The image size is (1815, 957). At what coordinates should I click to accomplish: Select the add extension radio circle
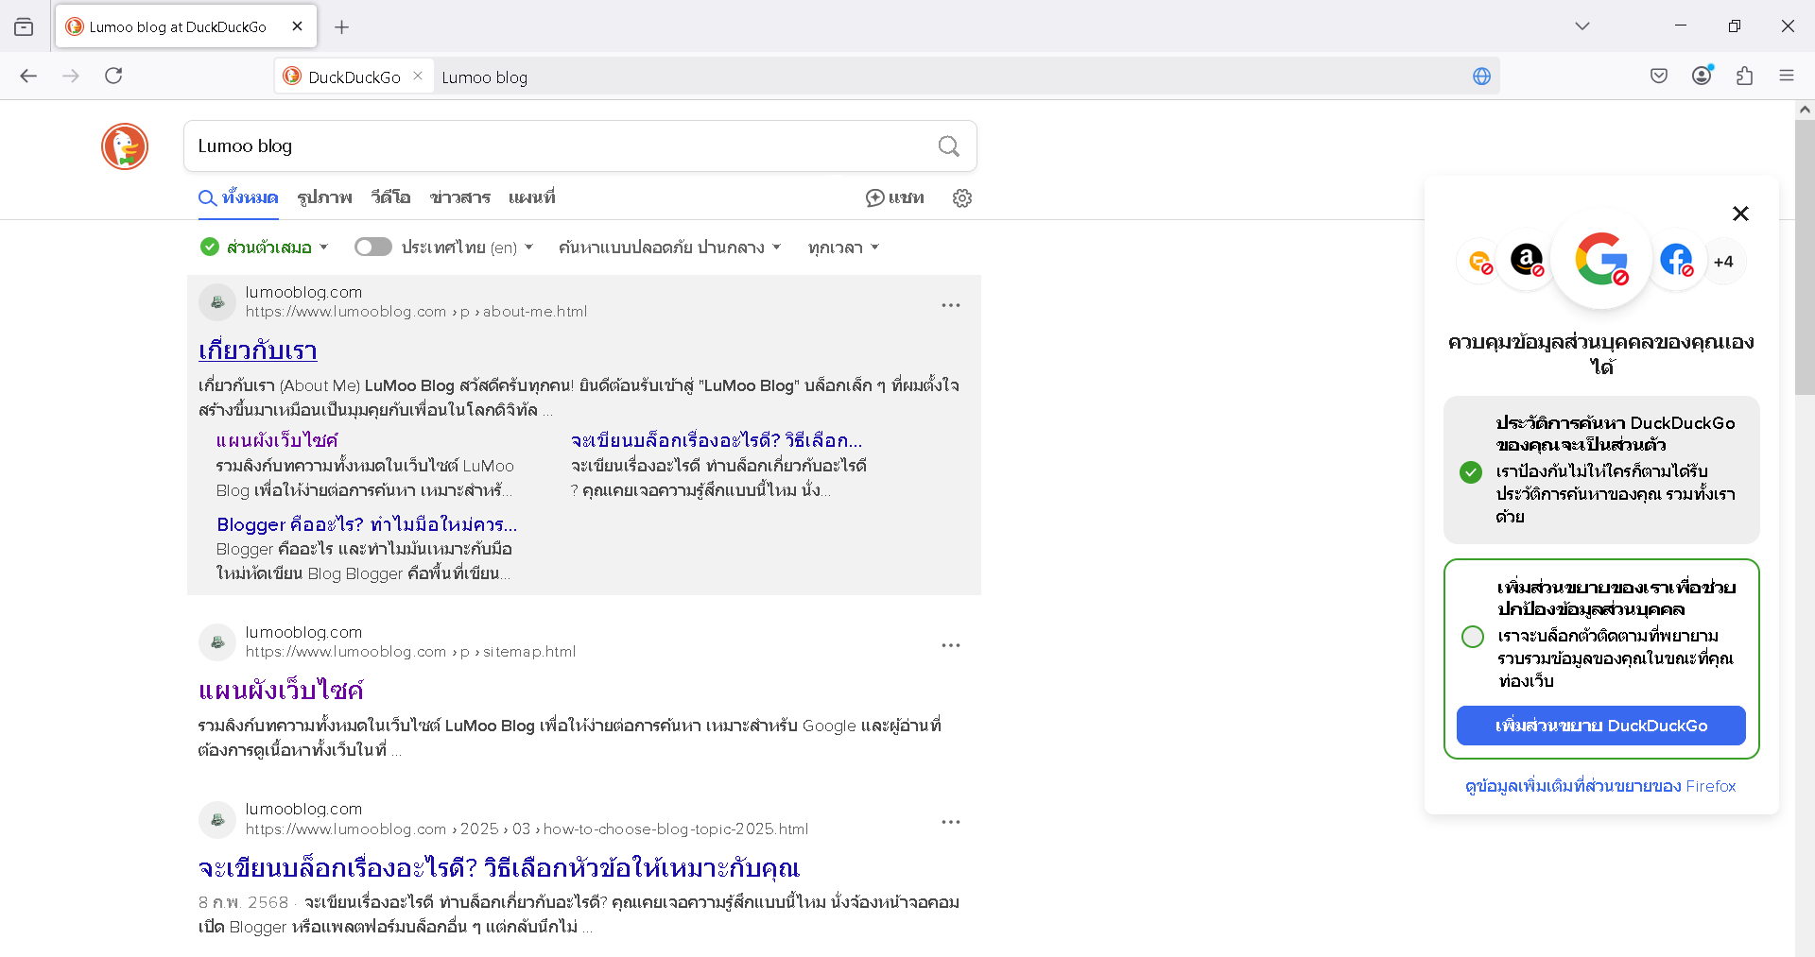click(1472, 637)
